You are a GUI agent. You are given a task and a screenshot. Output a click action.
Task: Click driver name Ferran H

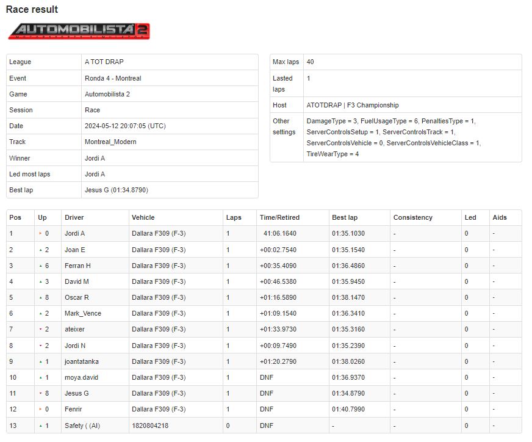point(77,266)
